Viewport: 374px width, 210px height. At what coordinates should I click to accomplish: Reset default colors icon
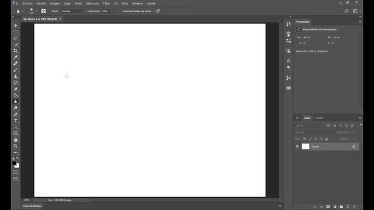[x=13, y=158]
